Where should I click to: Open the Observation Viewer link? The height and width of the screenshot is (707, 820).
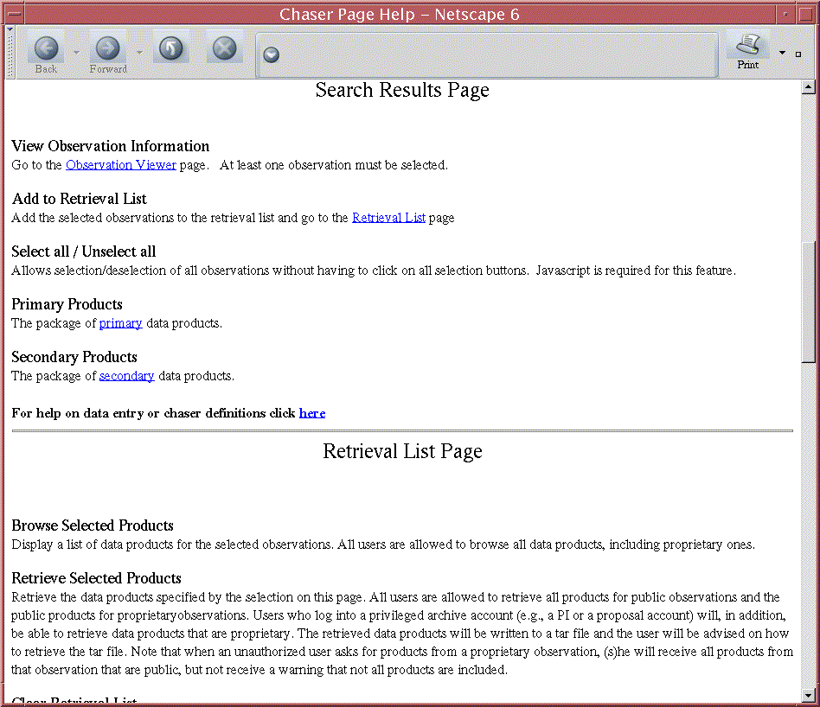120,165
